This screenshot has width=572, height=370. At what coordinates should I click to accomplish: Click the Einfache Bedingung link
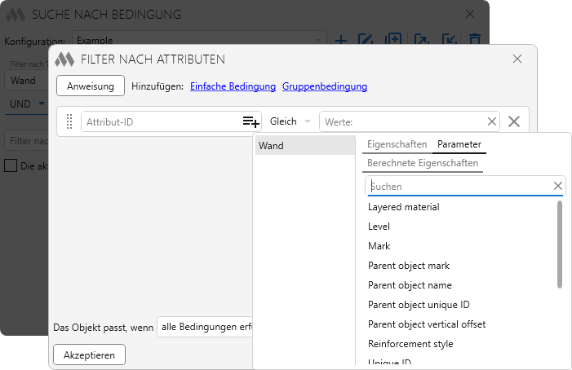[233, 86]
